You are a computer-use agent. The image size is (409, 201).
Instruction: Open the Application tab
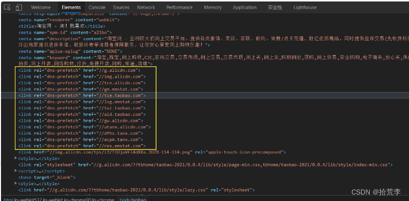(245, 7)
